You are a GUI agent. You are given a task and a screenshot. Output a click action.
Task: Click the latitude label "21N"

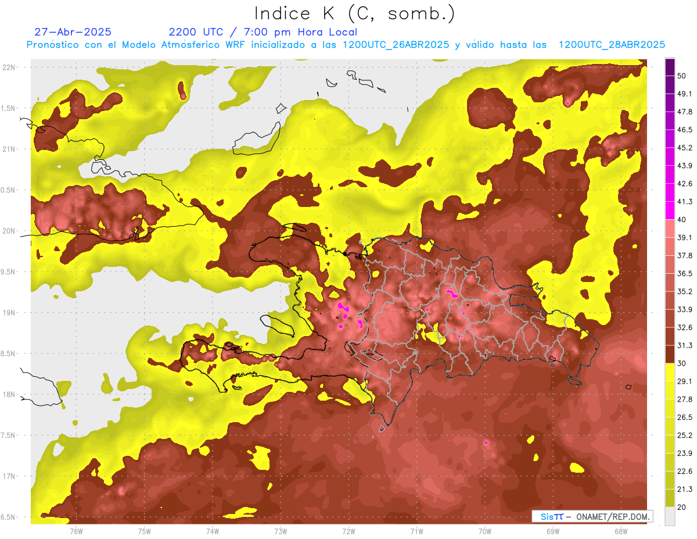pos(9,149)
